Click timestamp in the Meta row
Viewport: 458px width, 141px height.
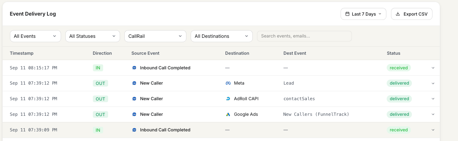(x=33, y=83)
